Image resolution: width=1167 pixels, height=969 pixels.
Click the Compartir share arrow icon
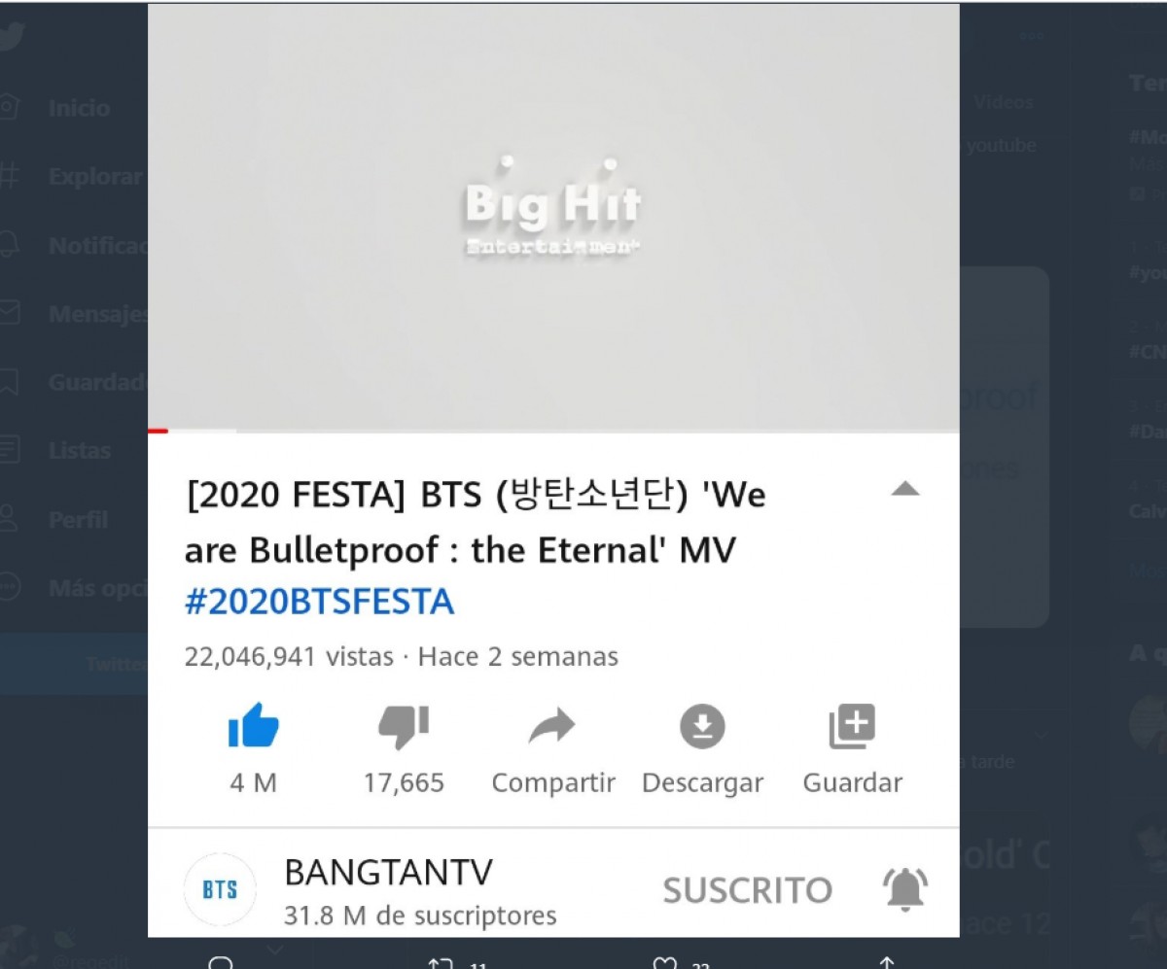click(x=552, y=727)
